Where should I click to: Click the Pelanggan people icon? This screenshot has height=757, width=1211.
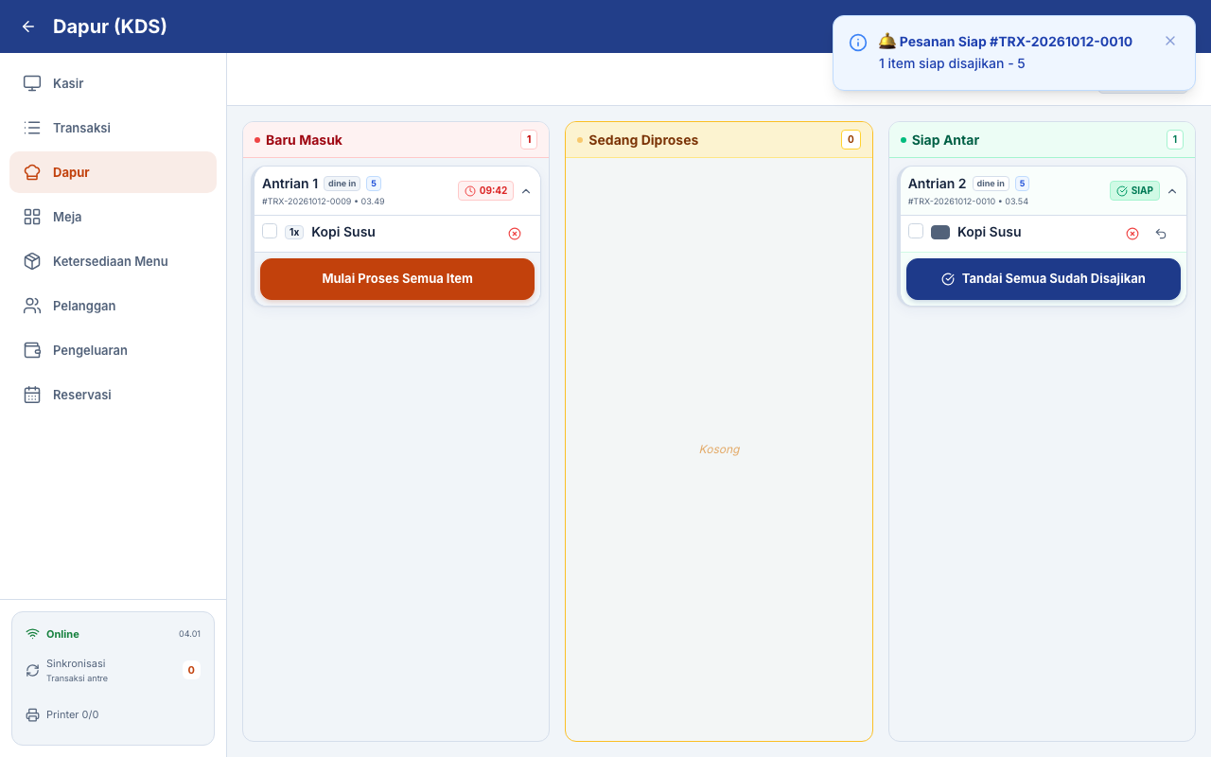tap(32, 306)
